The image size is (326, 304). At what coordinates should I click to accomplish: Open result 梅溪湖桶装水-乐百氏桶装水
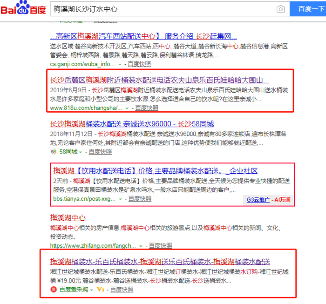pos(160,262)
